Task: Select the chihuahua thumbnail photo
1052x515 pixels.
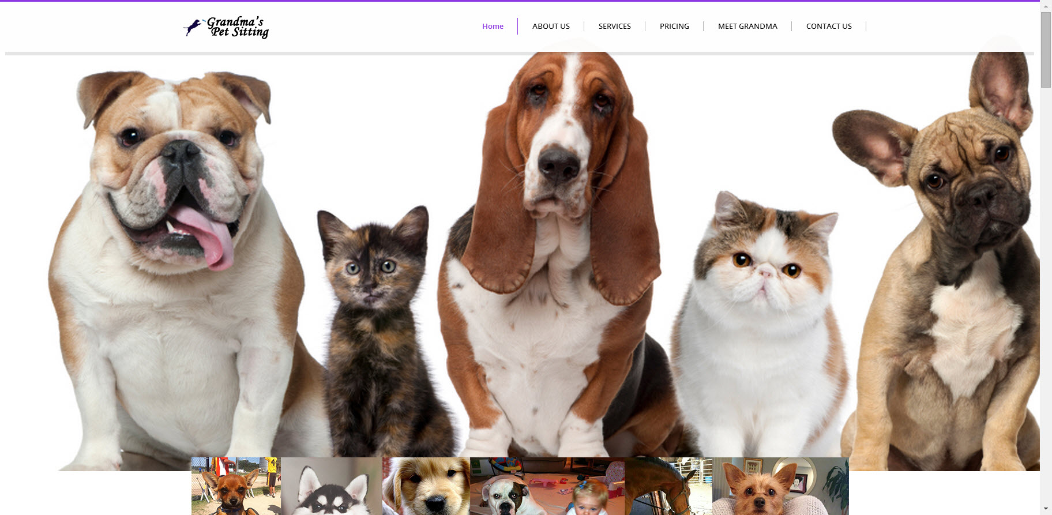Action: (236, 486)
